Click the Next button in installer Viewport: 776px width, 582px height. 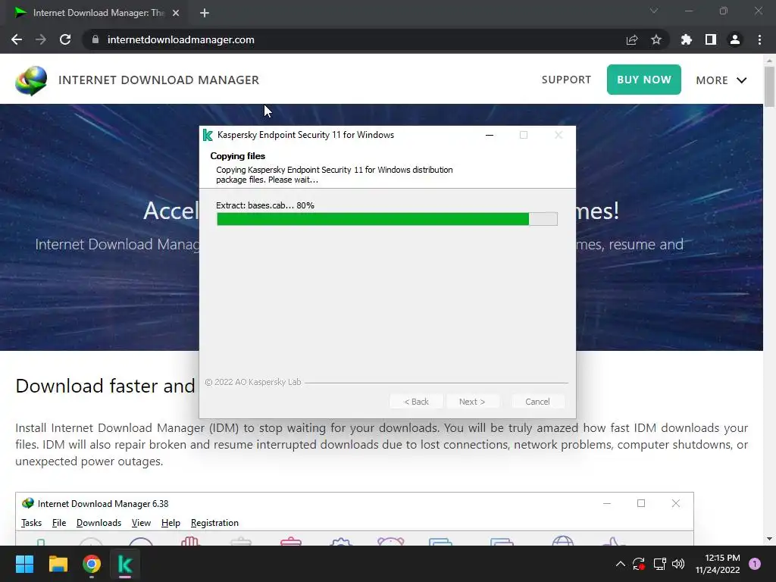(472, 402)
